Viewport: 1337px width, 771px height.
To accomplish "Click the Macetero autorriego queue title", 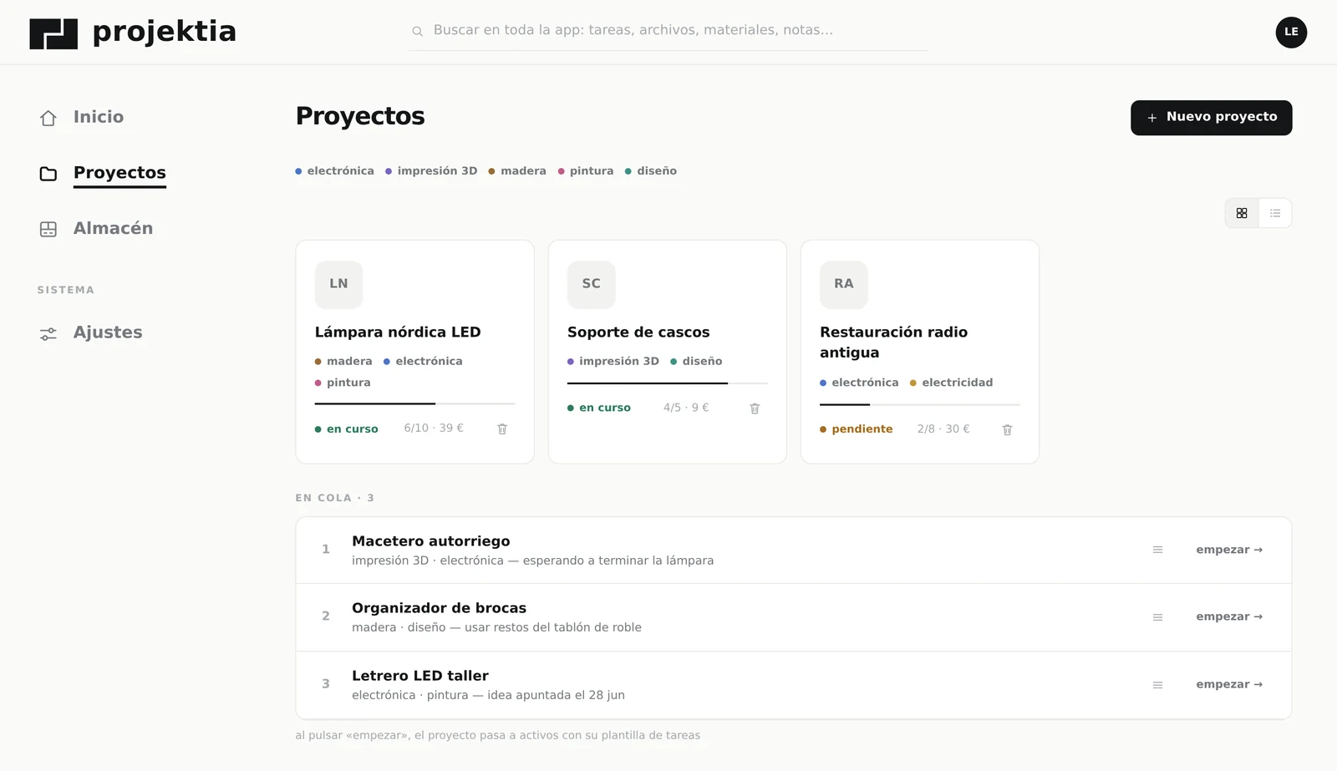I will (x=431, y=541).
